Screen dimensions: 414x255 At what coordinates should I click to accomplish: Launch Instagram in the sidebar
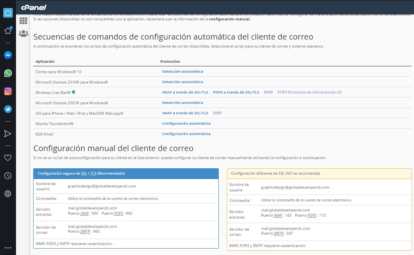[8, 91]
